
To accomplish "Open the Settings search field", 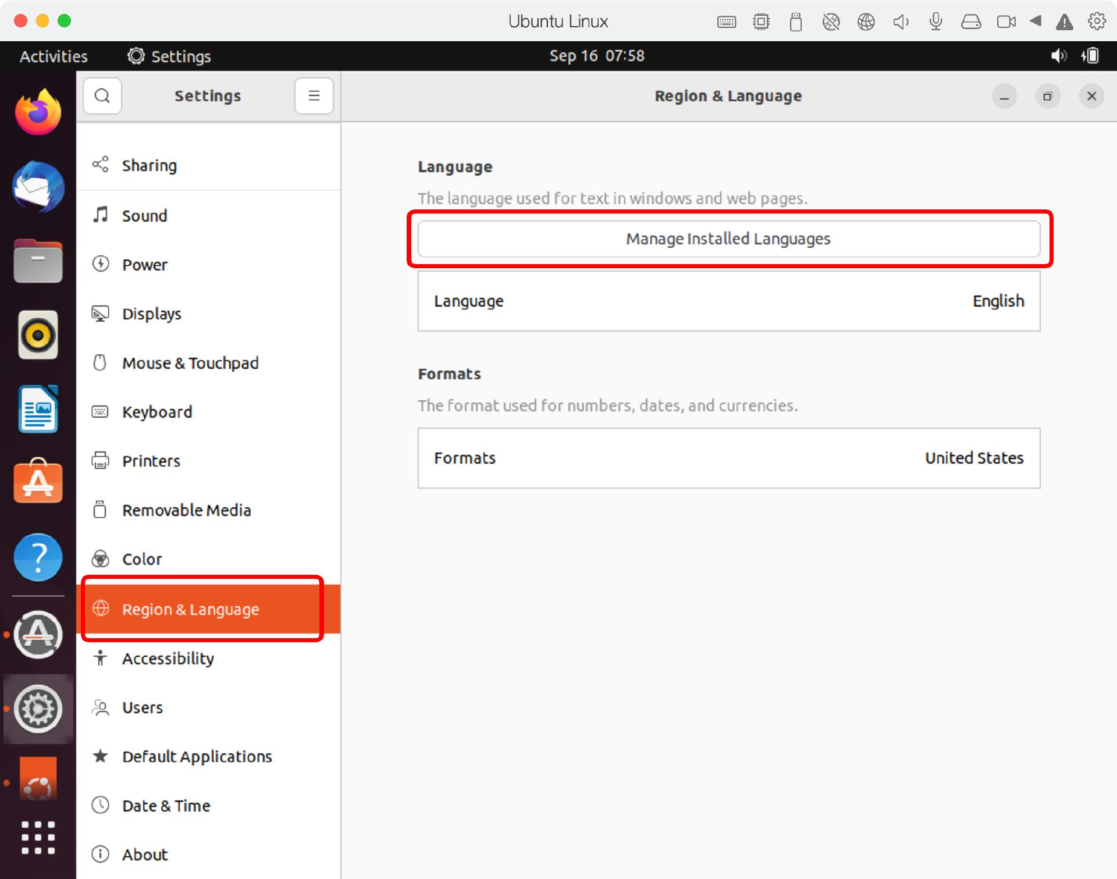I will 102,95.
